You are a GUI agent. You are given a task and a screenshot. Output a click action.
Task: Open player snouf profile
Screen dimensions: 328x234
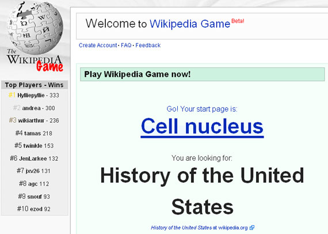click(35, 197)
